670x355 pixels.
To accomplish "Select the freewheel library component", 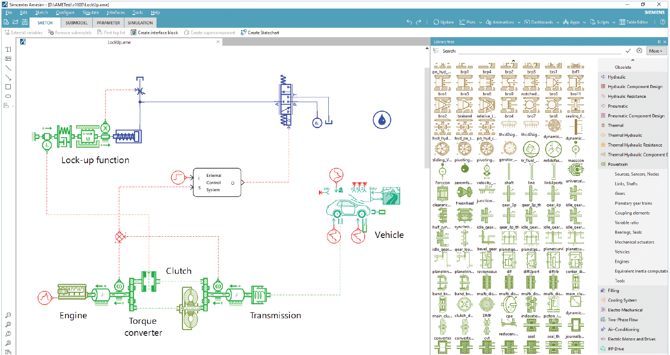I will point(465,196).
